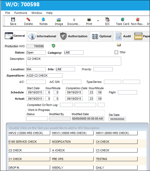Select HMV3 (18000 HRS CHECK) entry

click(73, 133)
